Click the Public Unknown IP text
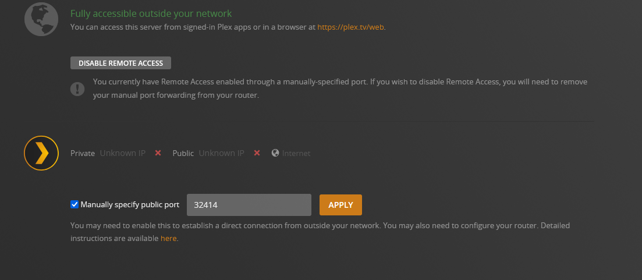The height and width of the screenshot is (280, 642). pos(222,153)
